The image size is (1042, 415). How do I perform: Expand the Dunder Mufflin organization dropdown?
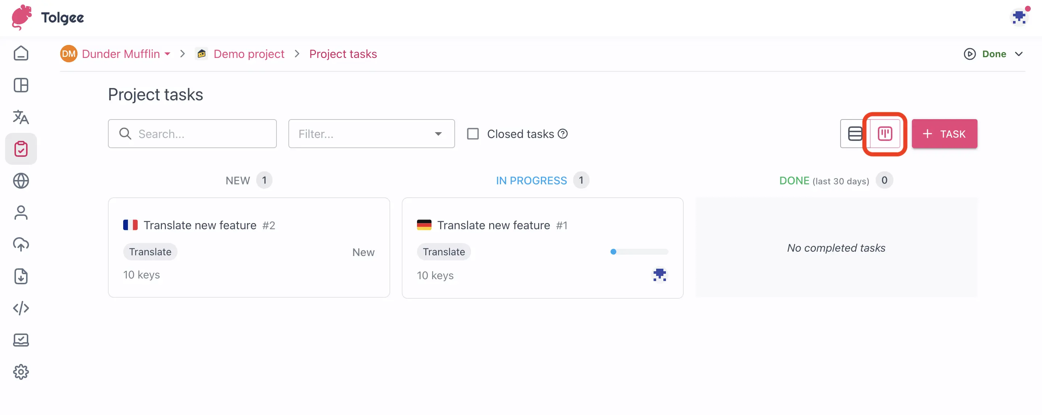pyautogui.click(x=167, y=54)
